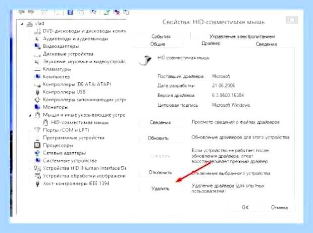The image size is (313, 233).
Task: Go back with the toolbar Back arrow
Action: click(x=21, y=13)
